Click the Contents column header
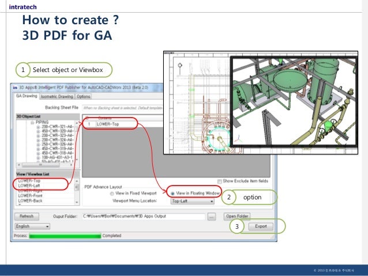This screenshot has height=276, width=368. 105,118
